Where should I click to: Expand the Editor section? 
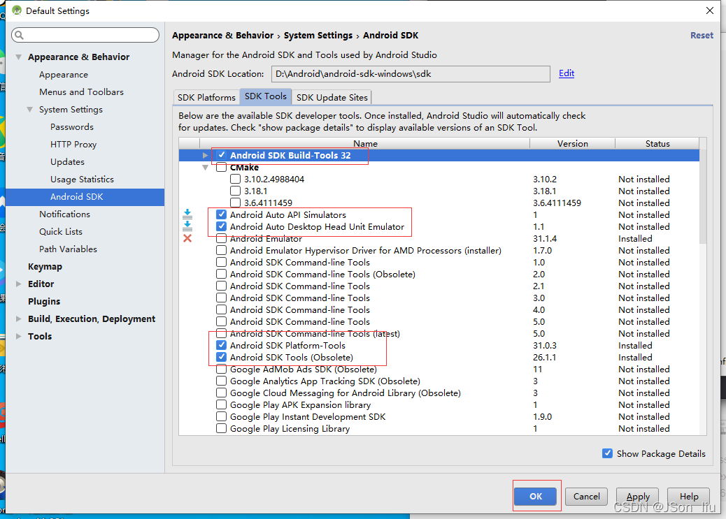(18, 284)
